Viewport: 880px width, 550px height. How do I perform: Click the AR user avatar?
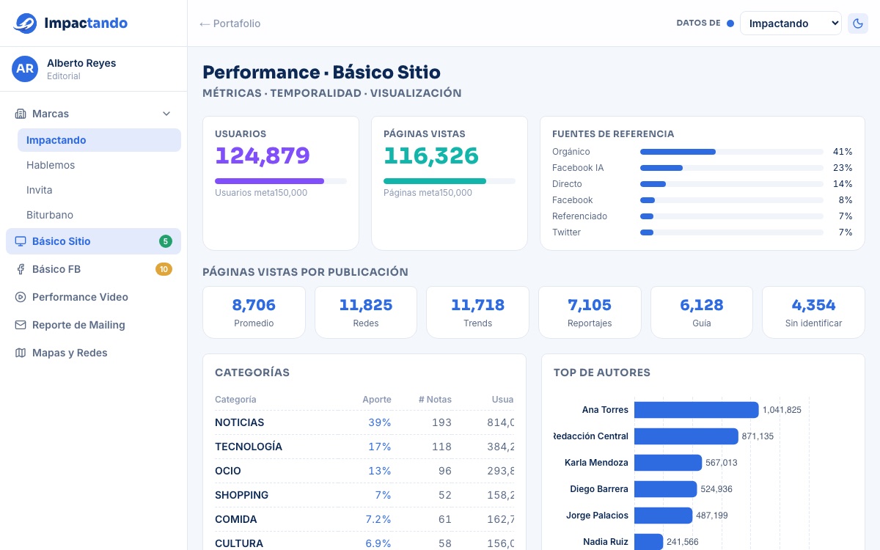pos(25,69)
